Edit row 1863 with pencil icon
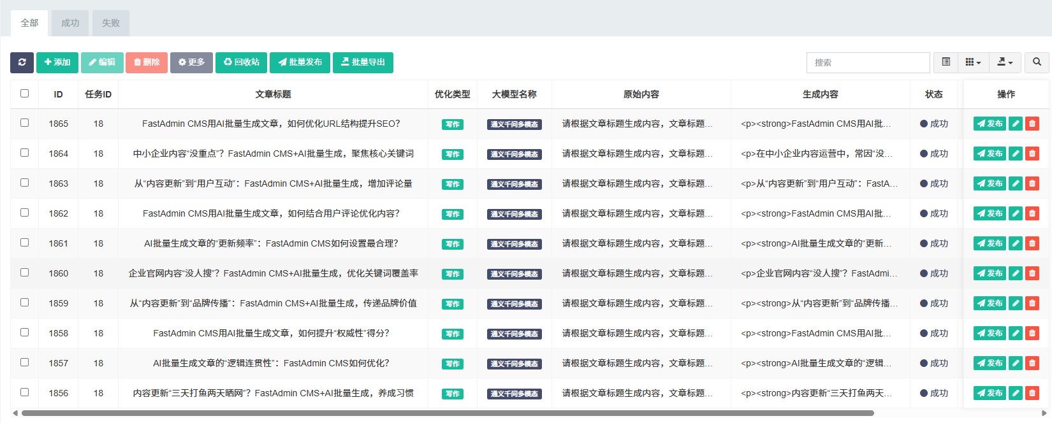The width and height of the screenshot is (1052, 423). [1016, 183]
